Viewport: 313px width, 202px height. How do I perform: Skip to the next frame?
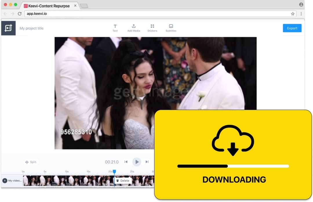pyautogui.click(x=147, y=162)
